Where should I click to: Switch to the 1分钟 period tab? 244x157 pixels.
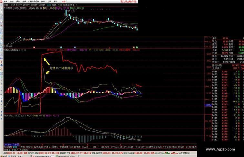13,5
